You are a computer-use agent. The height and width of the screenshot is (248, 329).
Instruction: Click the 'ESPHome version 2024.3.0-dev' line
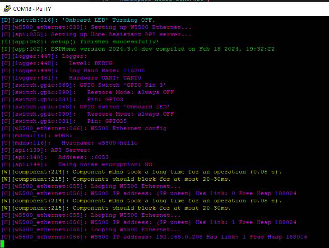pyautogui.click(x=138, y=49)
